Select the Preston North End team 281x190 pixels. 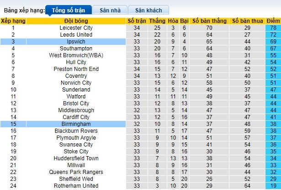click(76, 69)
